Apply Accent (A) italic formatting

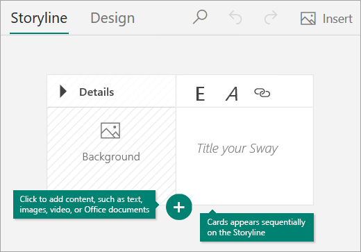[x=232, y=94]
